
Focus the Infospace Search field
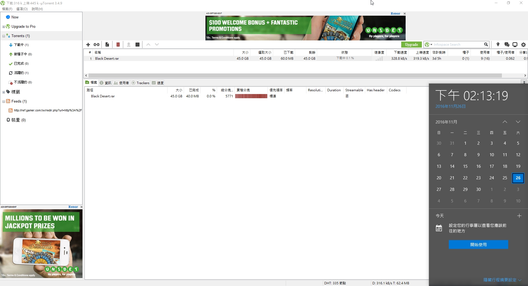[x=458, y=45]
